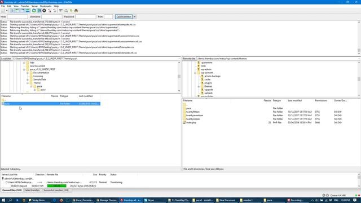This screenshot has width=361, height=203.
Task: Select the remote wp-admin folder icon
Action: [x=199, y=69]
